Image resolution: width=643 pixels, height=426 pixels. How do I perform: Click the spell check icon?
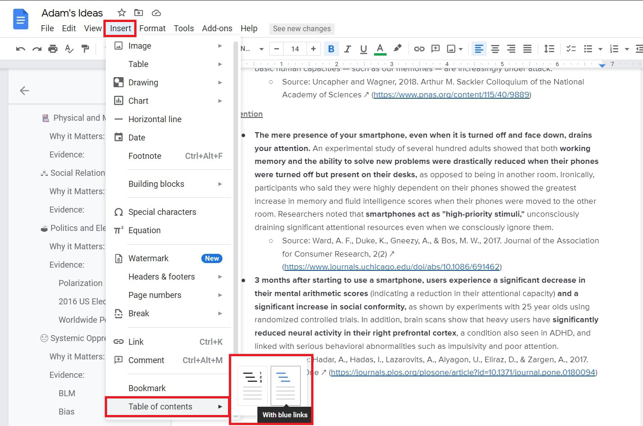[69, 49]
